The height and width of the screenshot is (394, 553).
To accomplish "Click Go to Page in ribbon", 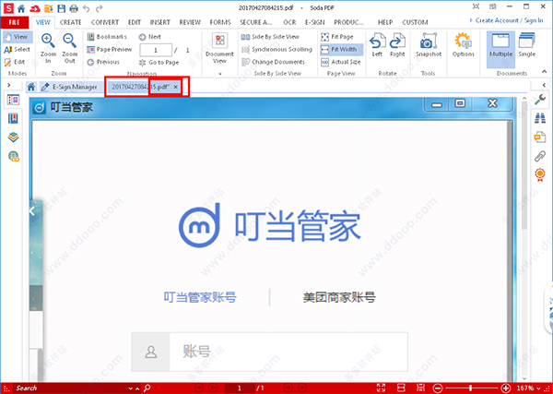I will click(159, 63).
